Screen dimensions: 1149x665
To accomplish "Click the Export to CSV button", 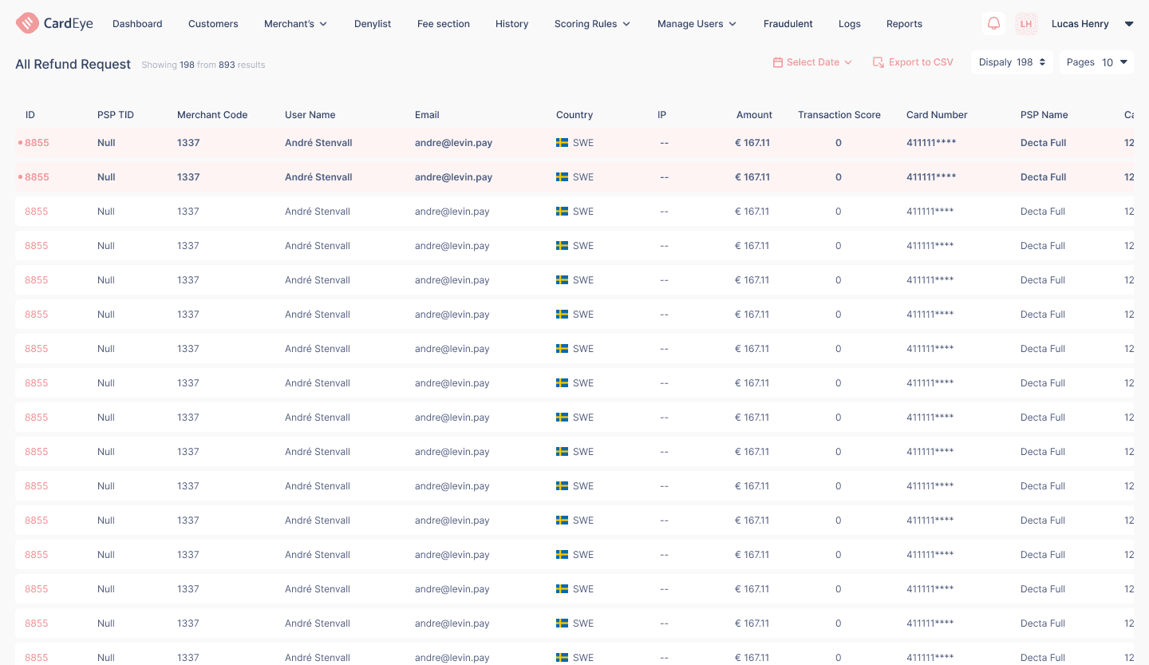I will [921, 62].
